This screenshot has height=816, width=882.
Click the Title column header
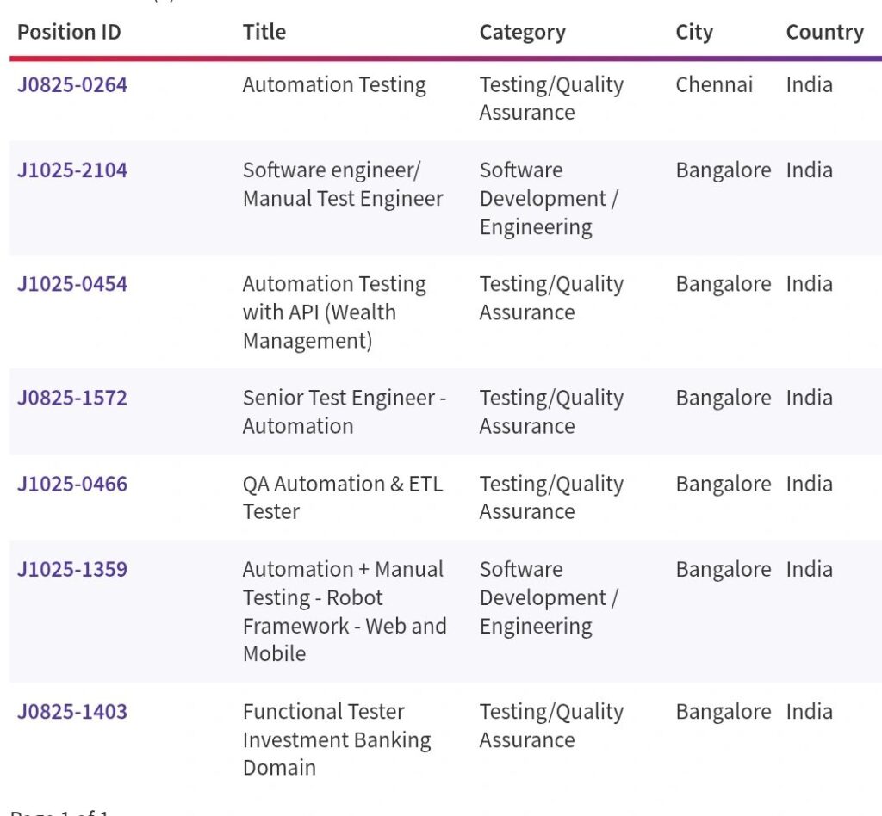[264, 33]
